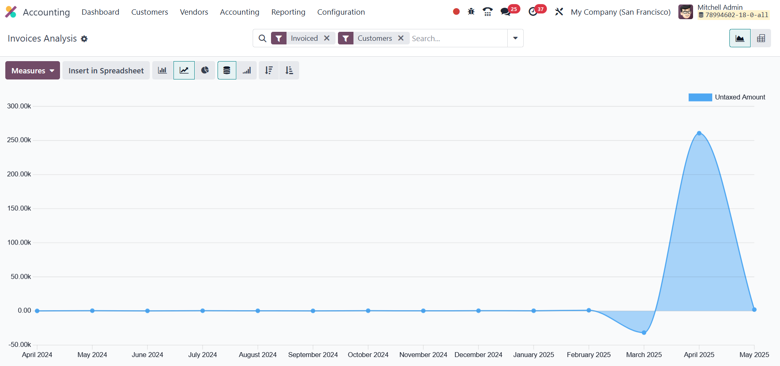Screen dimensions: 780x366
Task: Open the My Company (San Francisco) switcher
Action: (620, 12)
